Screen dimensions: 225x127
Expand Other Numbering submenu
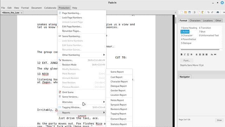(82, 55)
